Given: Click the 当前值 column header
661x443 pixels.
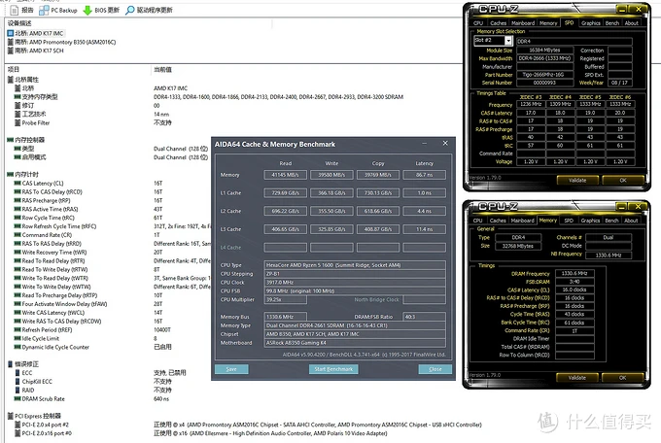Looking at the screenshot, I should (x=165, y=70).
